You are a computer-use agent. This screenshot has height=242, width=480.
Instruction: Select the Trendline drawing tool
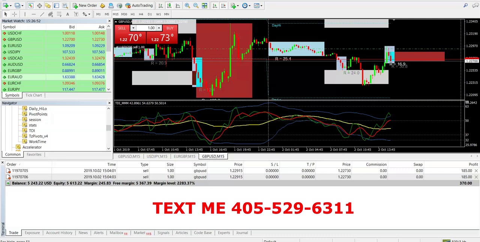tap(42, 14)
